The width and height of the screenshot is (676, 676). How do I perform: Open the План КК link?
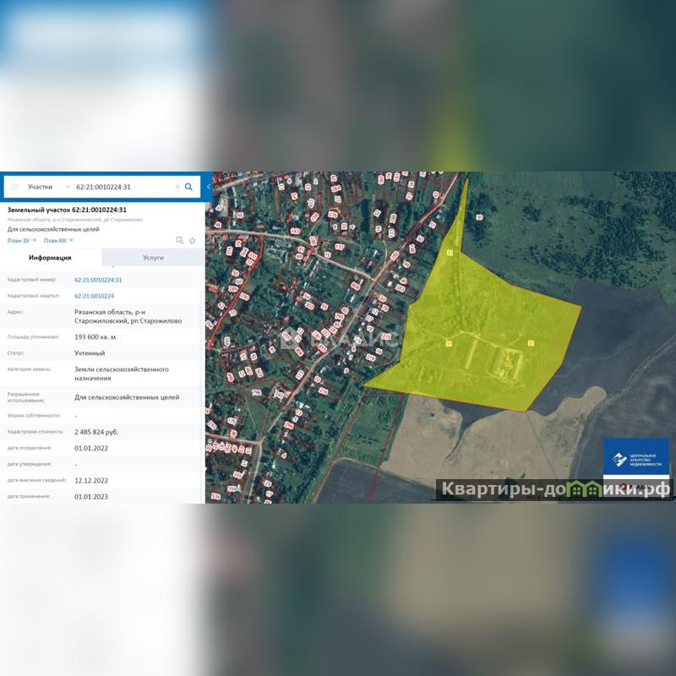pos(55,240)
